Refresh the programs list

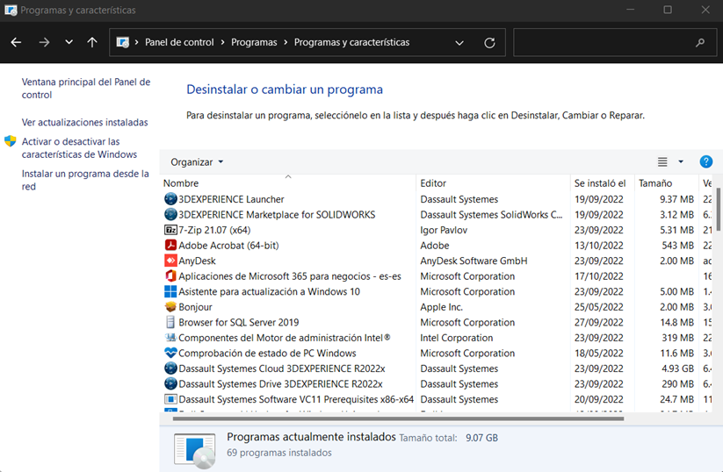tap(489, 43)
